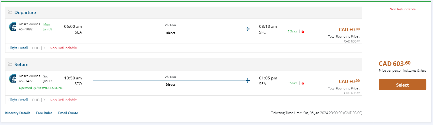Click the CAD +0.00 price on departure row
This screenshot has width=433, height=125.
pyautogui.click(x=349, y=30)
